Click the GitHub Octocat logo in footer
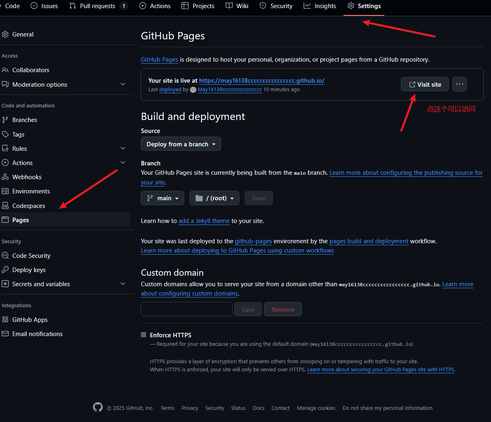491x422 pixels. pos(98,407)
